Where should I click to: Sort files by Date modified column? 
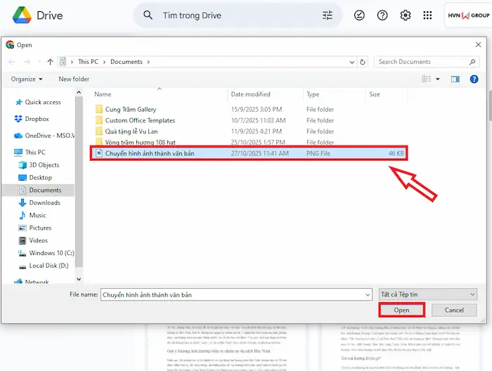coord(250,94)
